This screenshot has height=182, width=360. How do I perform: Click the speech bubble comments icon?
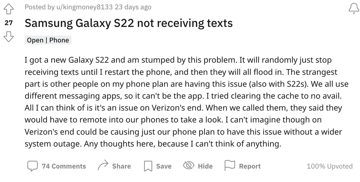[x=32, y=166]
